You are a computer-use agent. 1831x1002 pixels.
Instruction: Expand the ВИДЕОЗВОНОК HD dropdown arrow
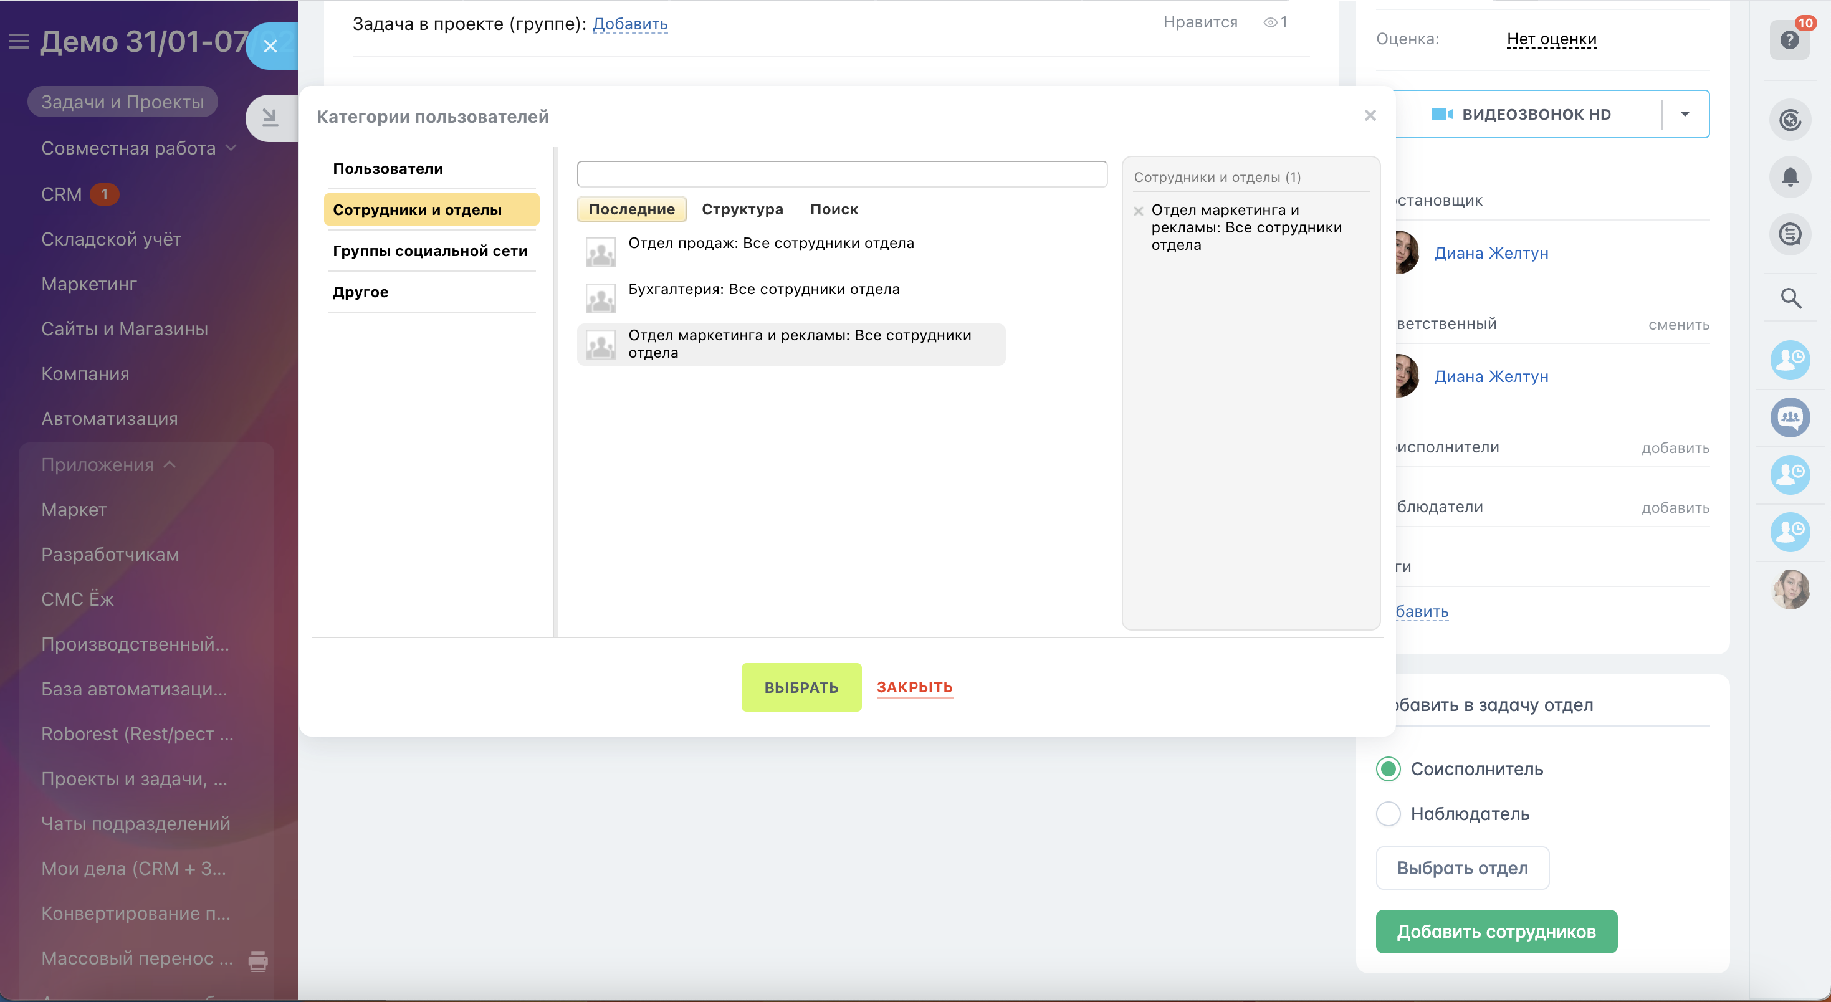[1684, 115]
